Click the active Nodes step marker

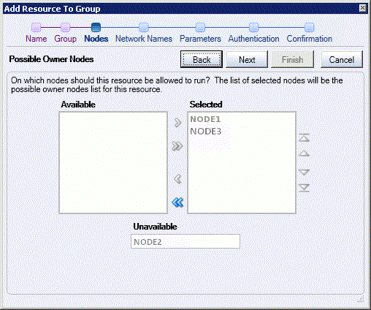(x=96, y=27)
